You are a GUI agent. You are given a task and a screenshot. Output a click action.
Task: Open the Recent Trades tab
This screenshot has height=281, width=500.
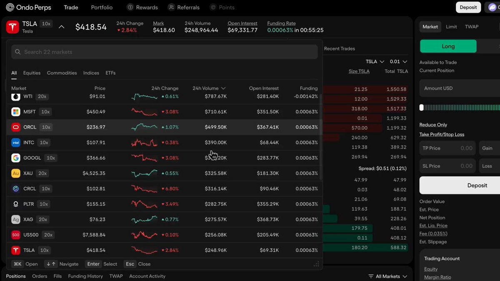[x=339, y=49]
